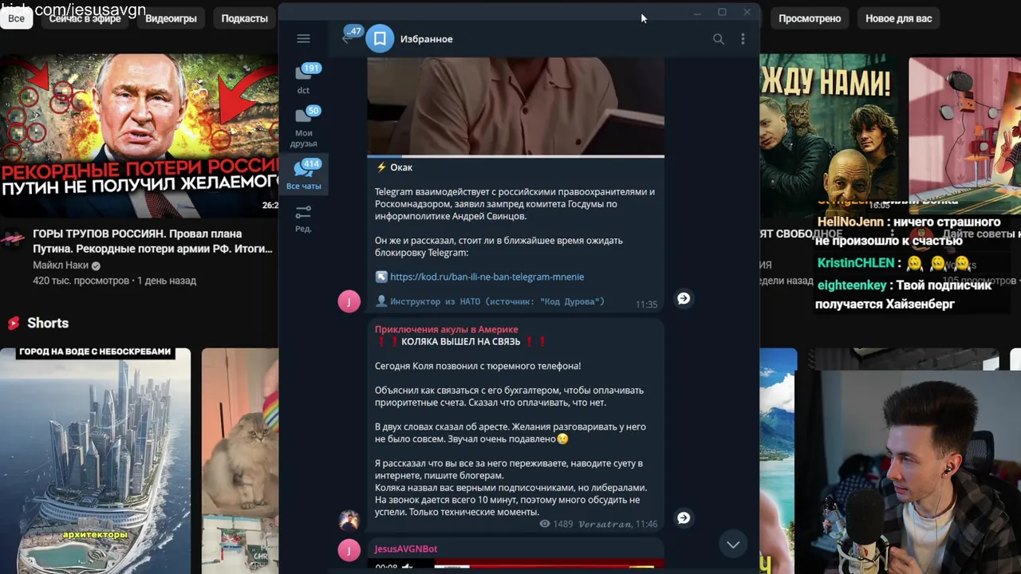Click the photo avatar beside the 11:46 message
This screenshot has width=1021, height=574.
(x=349, y=521)
